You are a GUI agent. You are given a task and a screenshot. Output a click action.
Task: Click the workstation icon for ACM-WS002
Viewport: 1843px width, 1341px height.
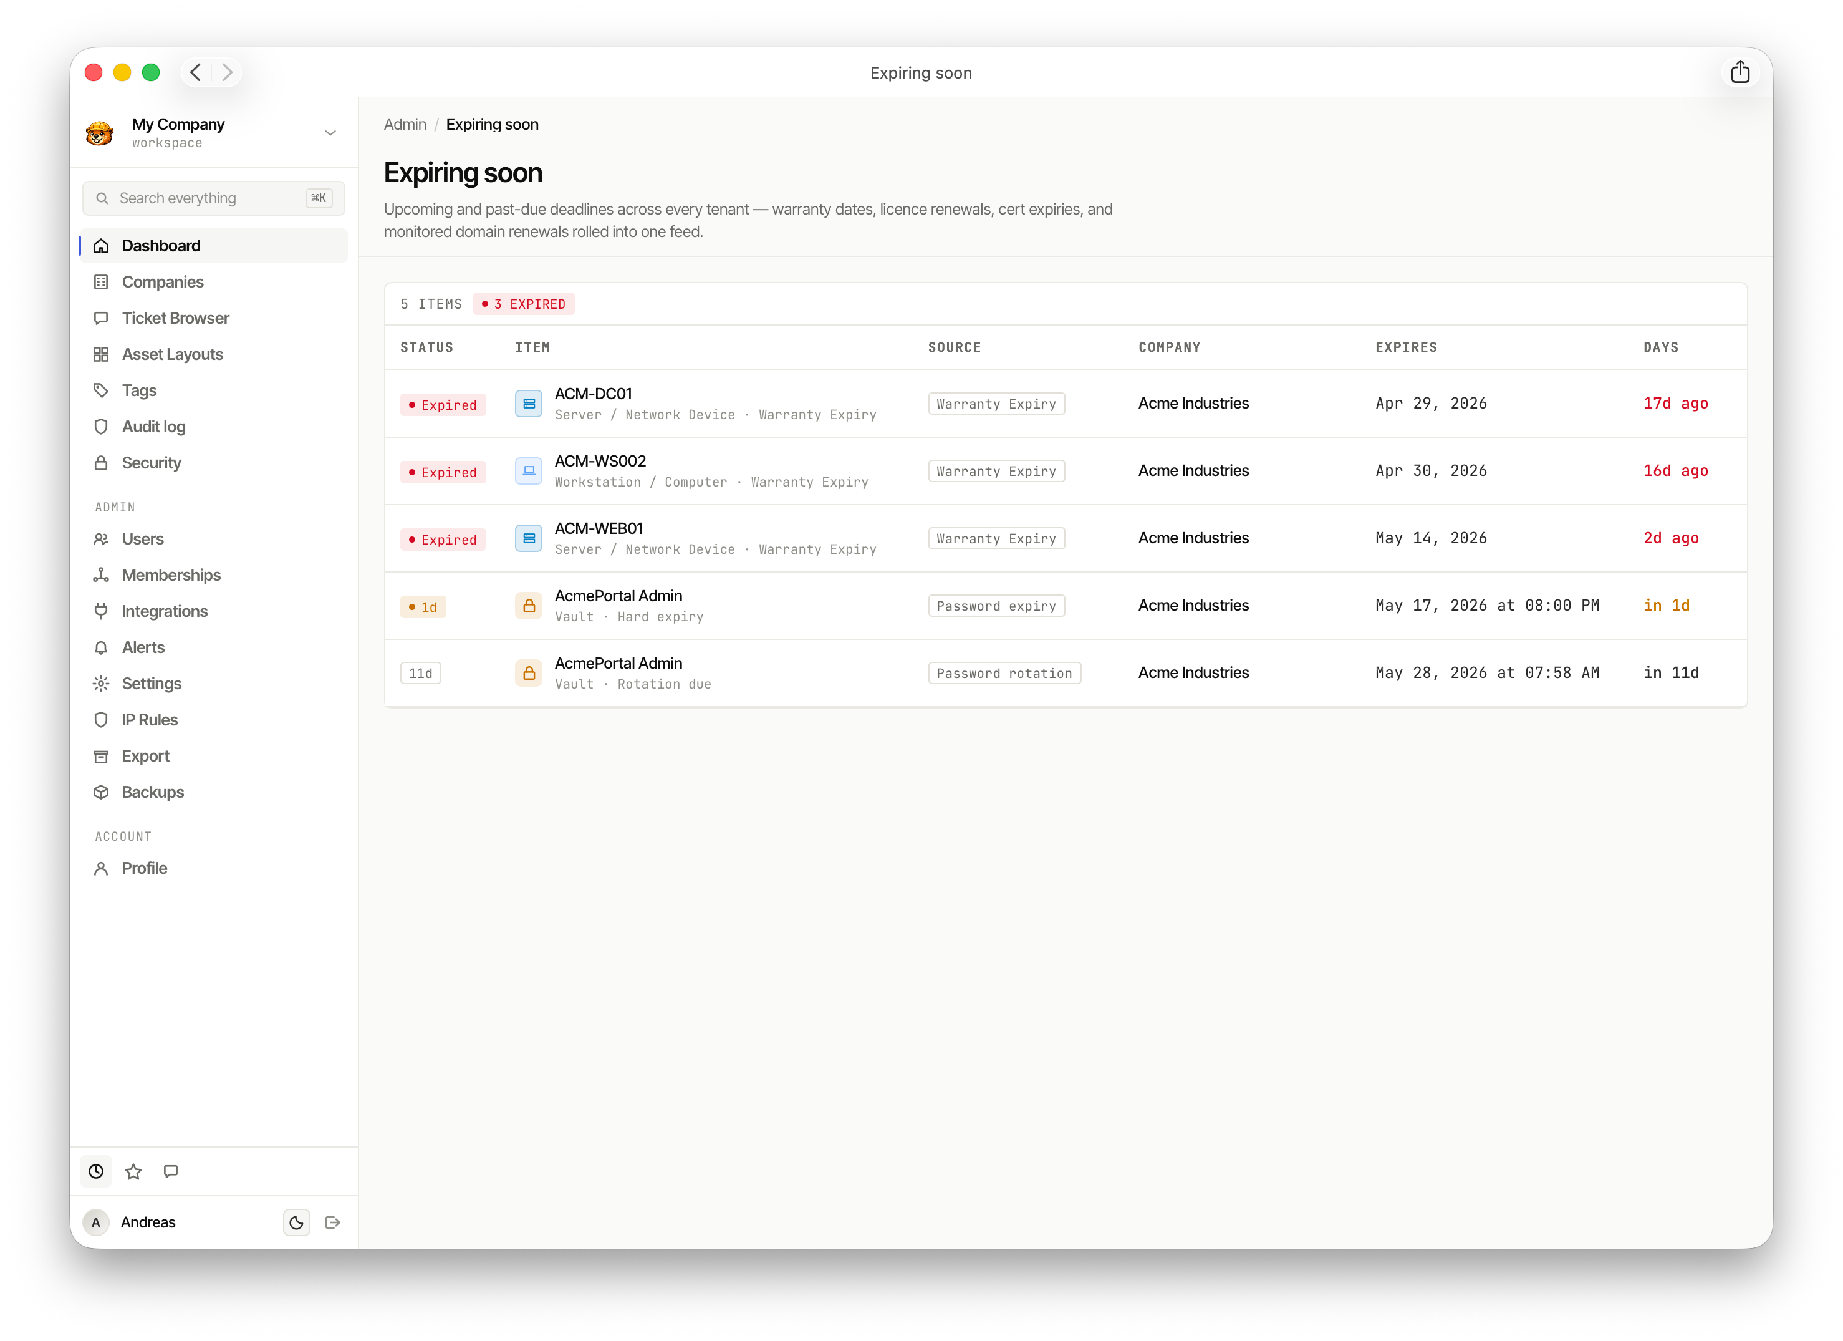click(529, 470)
